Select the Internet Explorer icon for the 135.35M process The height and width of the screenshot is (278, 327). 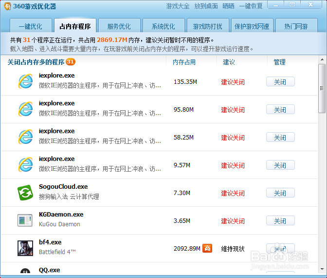pos(25,81)
